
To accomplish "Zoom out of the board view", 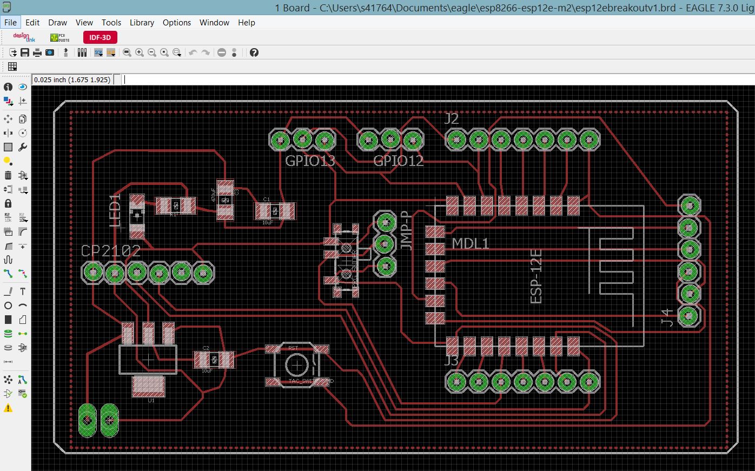I will tap(152, 52).
